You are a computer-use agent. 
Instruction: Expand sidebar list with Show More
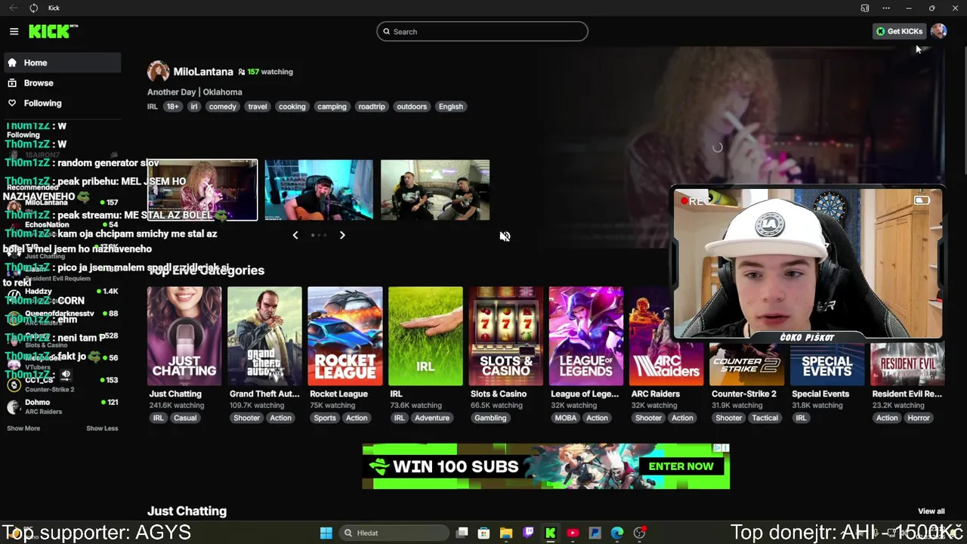click(23, 428)
